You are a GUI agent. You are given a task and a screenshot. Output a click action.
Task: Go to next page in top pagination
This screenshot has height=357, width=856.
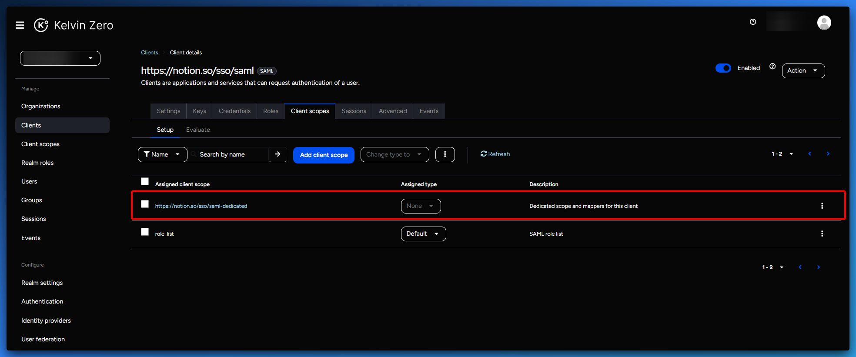pyautogui.click(x=828, y=153)
